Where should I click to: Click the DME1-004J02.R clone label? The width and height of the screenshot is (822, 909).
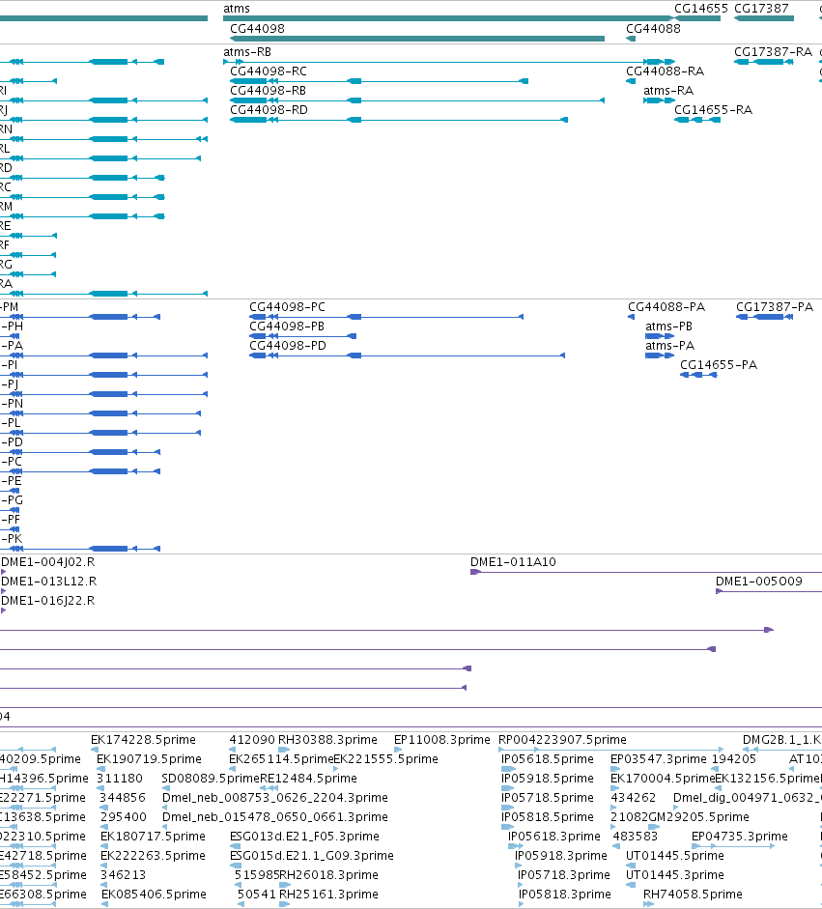(48, 562)
